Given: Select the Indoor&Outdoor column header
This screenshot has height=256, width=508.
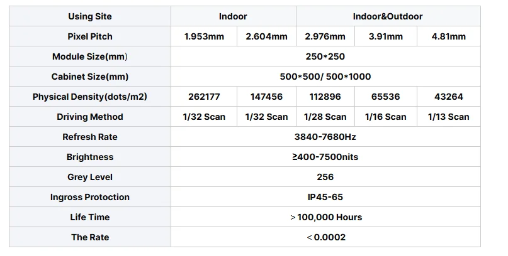Looking at the screenshot, I should click(388, 16).
